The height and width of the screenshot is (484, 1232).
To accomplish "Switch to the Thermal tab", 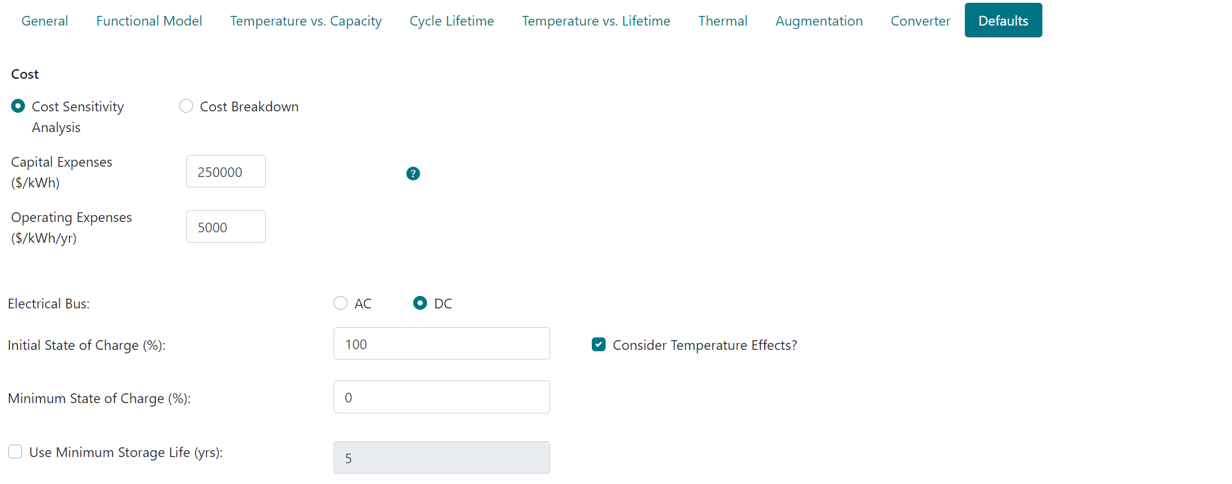I will (723, 21).
